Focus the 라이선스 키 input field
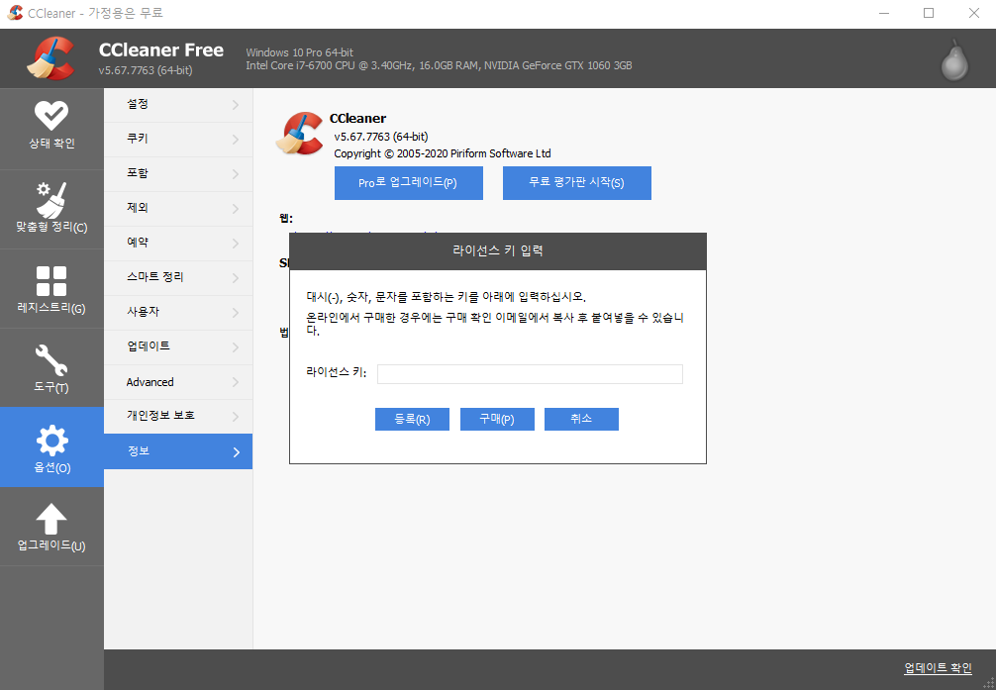 point(530,374)
